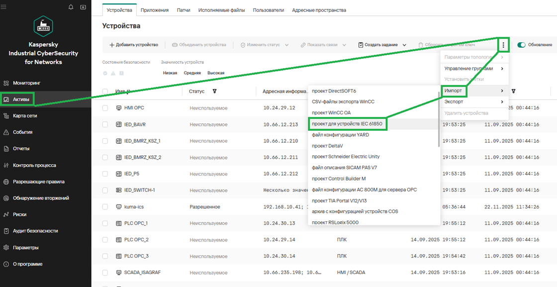
Task: Select Высокая device significance filter
Action: (x=216, y=73)
